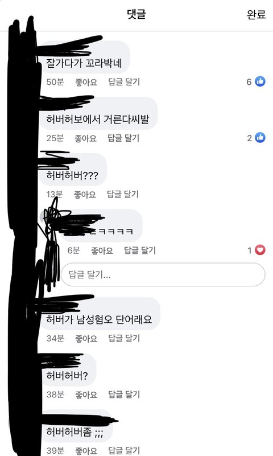
Task: Open the 허버허보에서 거른다씨발 comment bubble
Action: pyautogui.click(x=99, y=113)
